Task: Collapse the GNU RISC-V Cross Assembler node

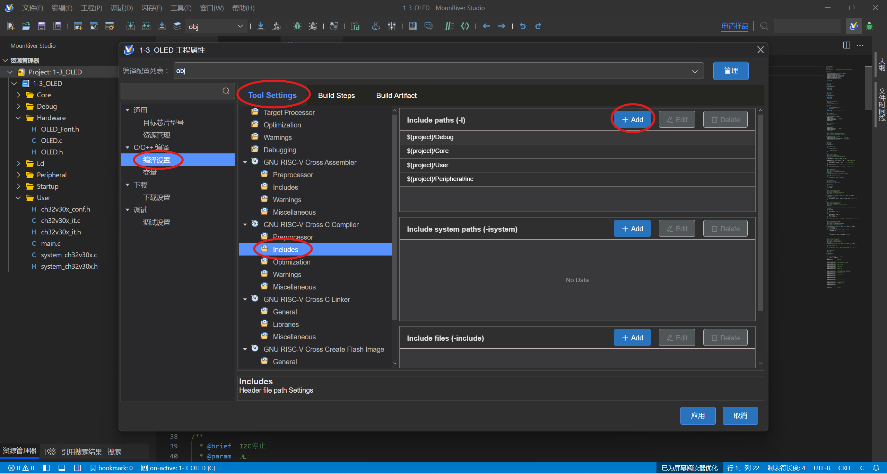Action: point(245,162)
